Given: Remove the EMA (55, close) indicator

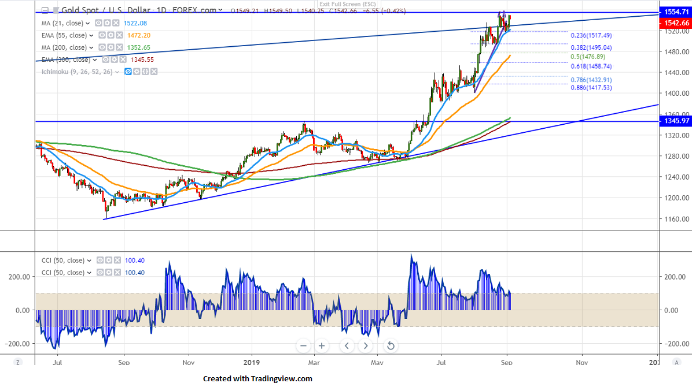Looking at the screenshot, I should click(x=119, y=35).
